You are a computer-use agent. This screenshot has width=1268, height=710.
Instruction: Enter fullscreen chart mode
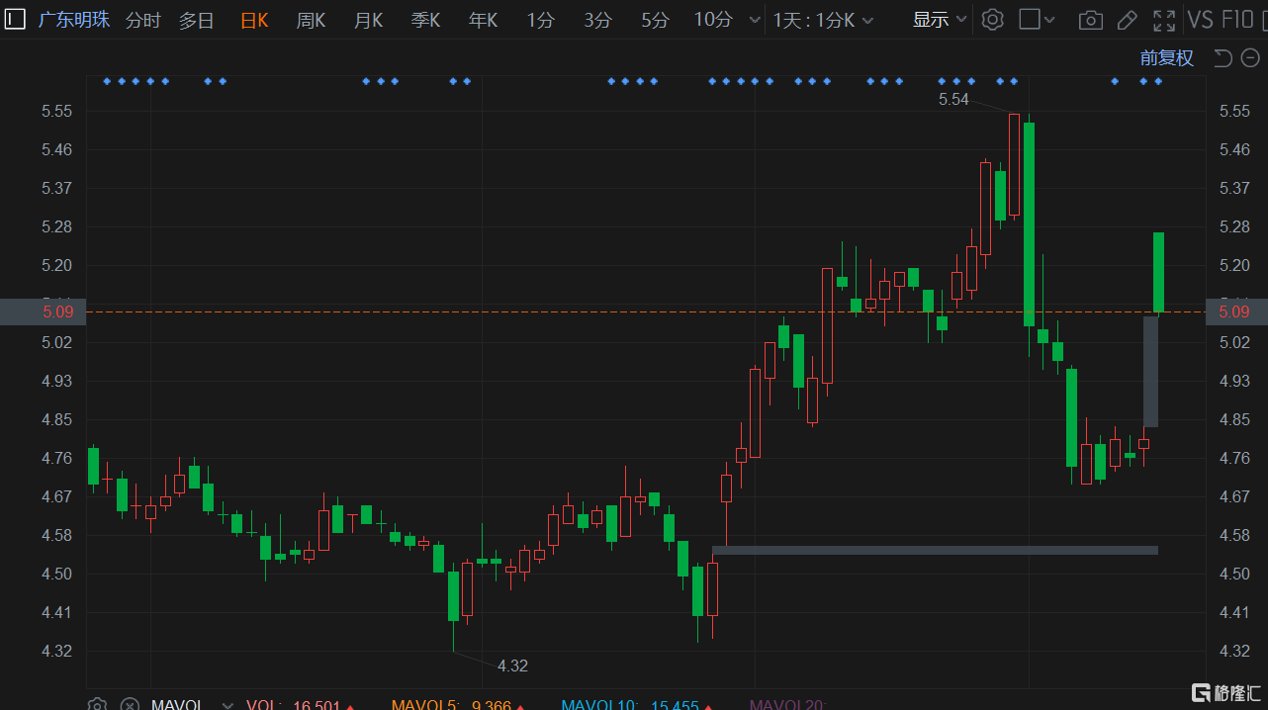tap(1165, 20)
